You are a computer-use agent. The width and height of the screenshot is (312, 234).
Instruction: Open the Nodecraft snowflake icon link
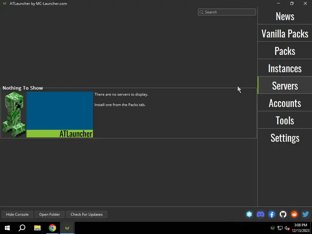pos(249,214)
